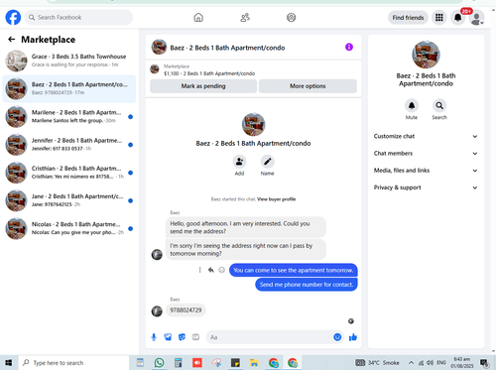Edit the chat name with pencil icon
Image resolution: width=496 pixels, height=370 pixels.
pyautogui.click(x=267, y=162)
